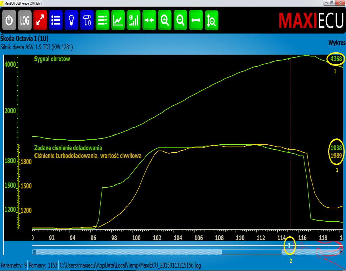The height and width of the screenshot is (271, 346).
Task: Click the vertical arrow with magnifier icon
Action: coord(211,20)
